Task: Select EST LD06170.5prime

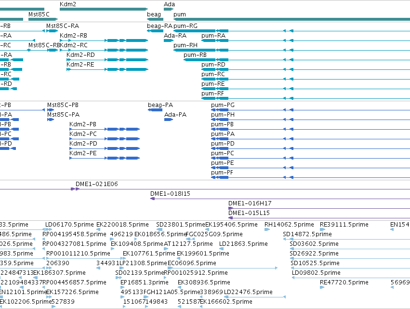Action: click(69, 225)
